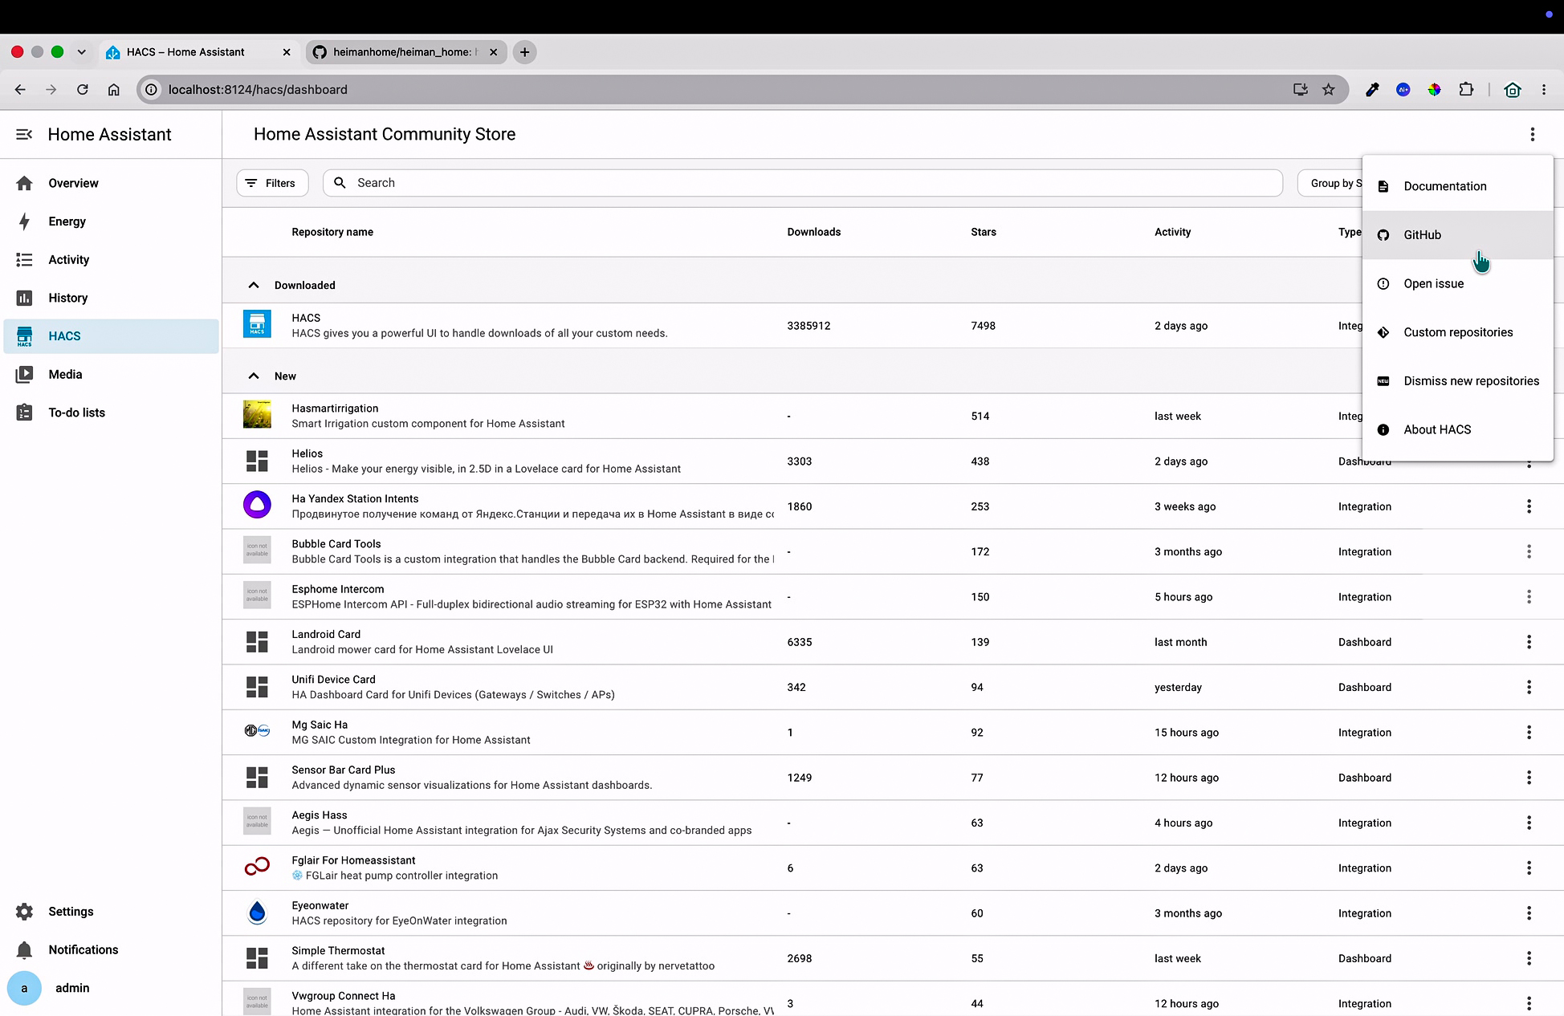Image resolution: width=1564 pixels, height=1016 pixels.
Task: Open the To-do lists sidebar icon
Action: pyautogui.click(x=25, y=412)
